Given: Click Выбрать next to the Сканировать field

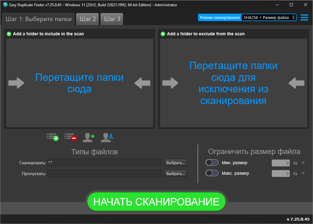Looking at the screenshot, I should point(175,162).
